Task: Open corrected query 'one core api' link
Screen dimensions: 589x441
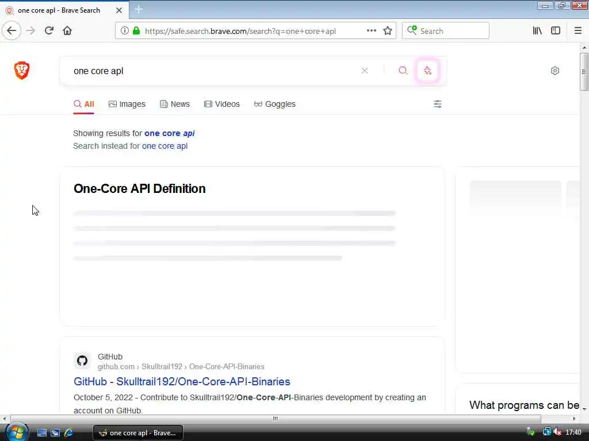Action: (x=170, y=133)
